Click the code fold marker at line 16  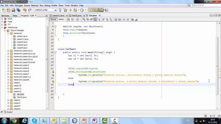point(55,52)
